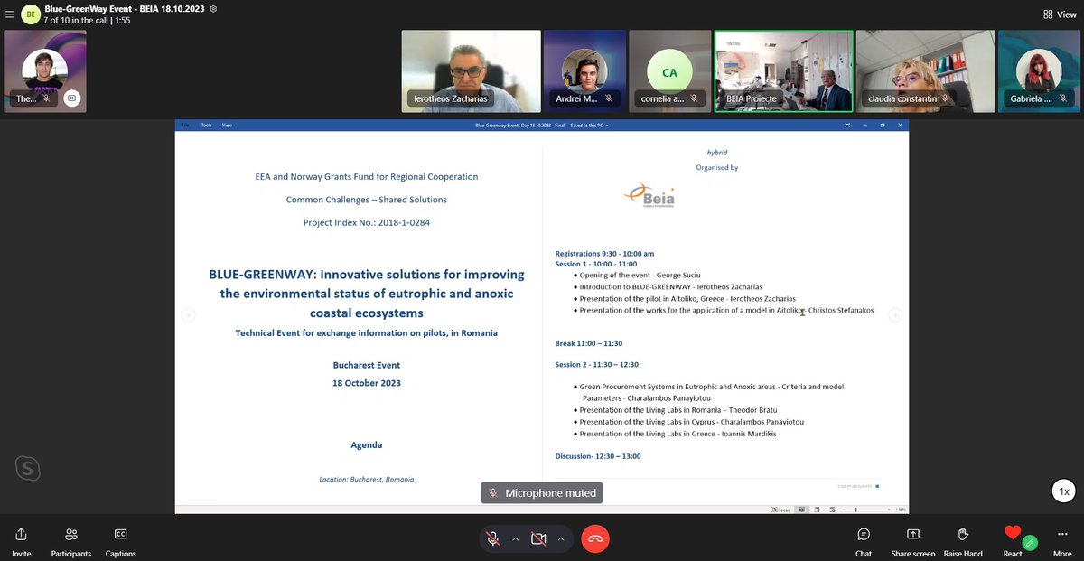Open the Tools menu in Word
The width and height of the screenshot is (1084, 561).
pos(205,126)
